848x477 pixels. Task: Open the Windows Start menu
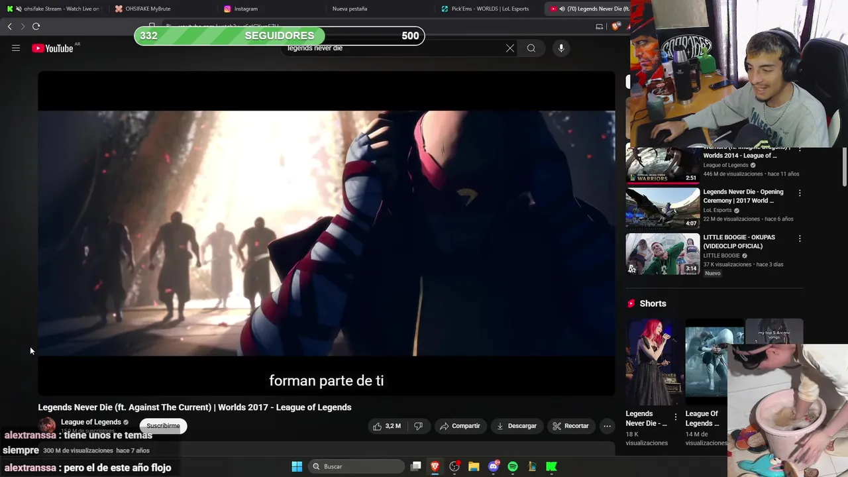297,466
